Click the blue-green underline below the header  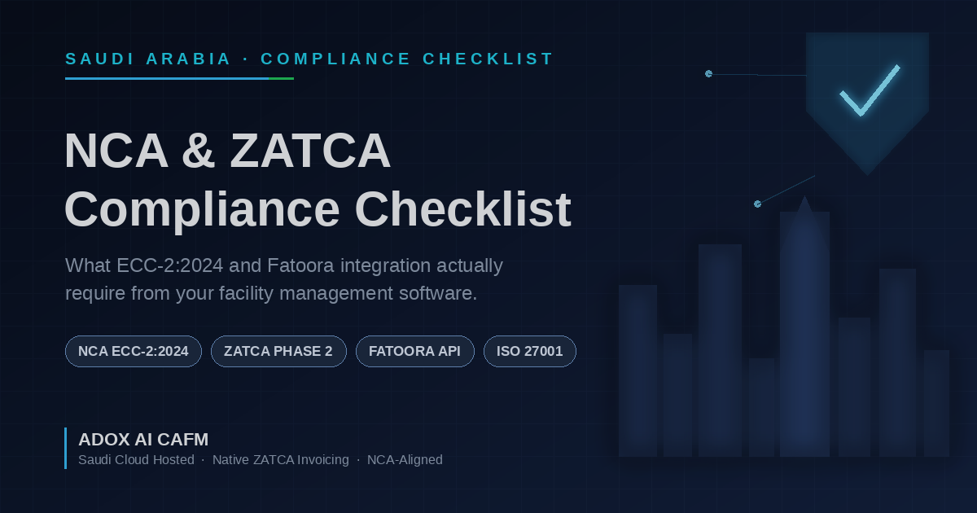(179, 78)
